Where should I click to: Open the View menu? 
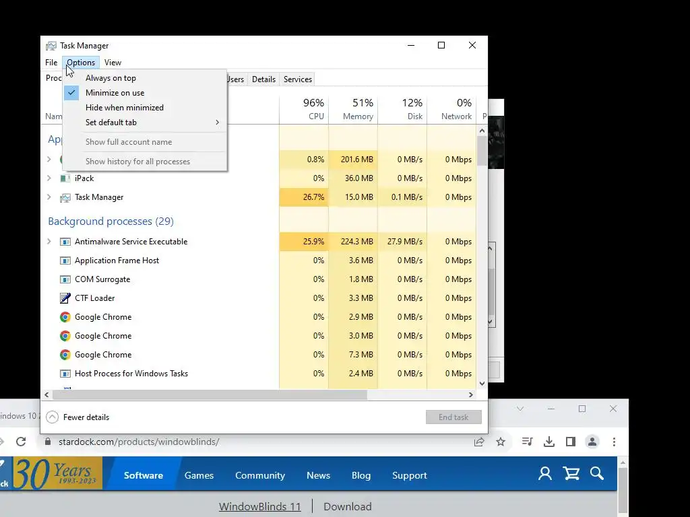pyautogui.click(x=113, y=63)
